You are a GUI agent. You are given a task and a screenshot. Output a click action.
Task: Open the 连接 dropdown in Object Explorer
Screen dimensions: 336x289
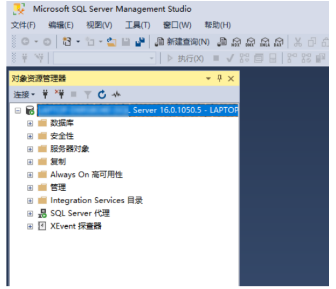[x=24, y=94]
